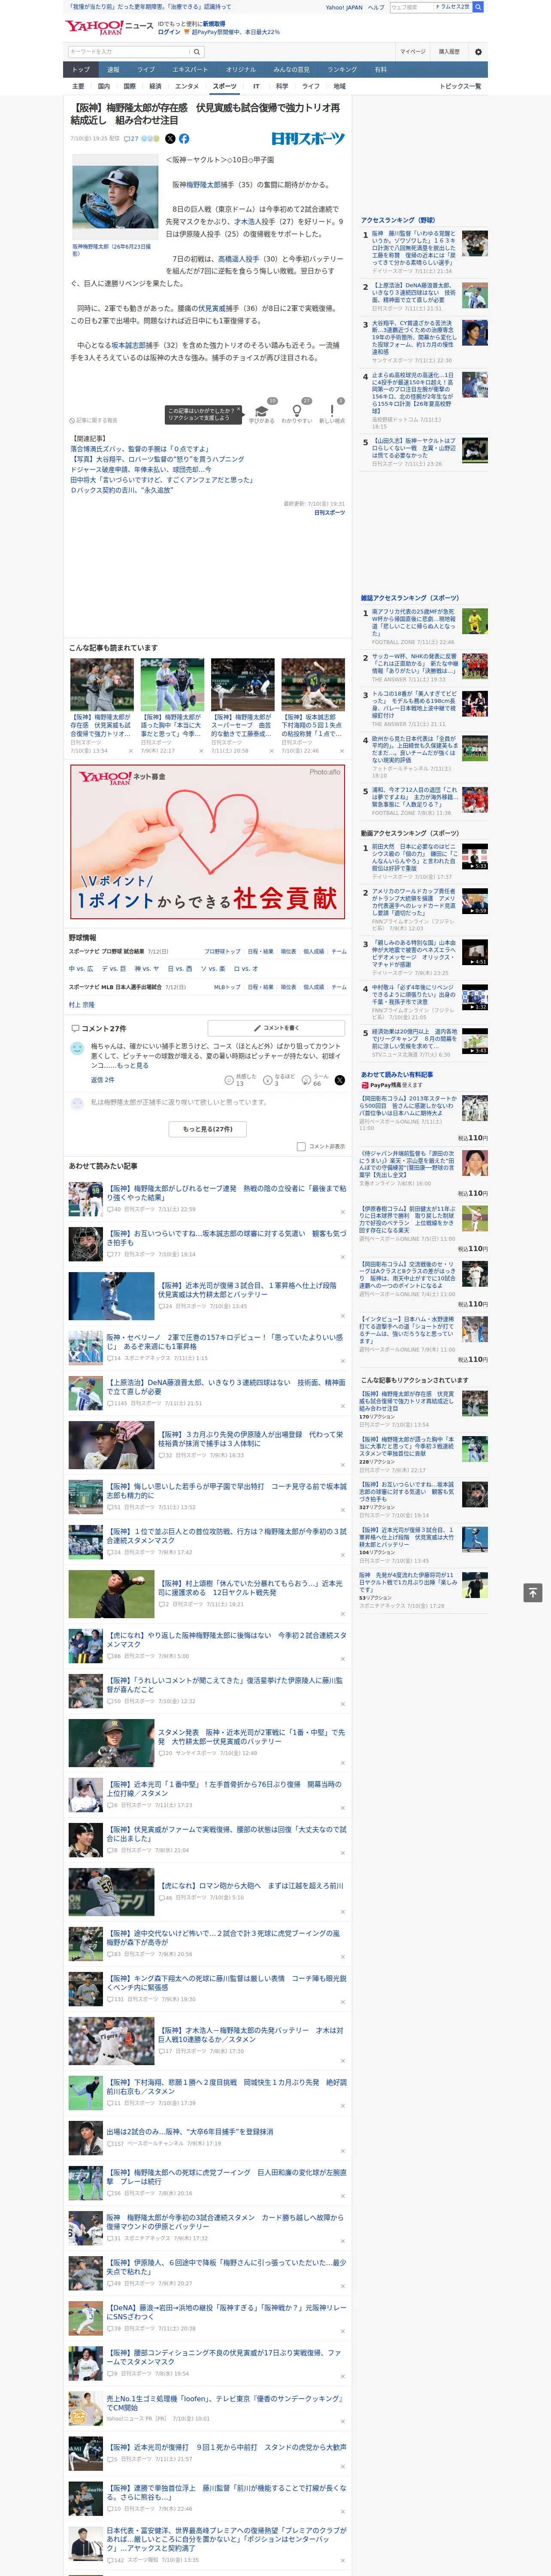
Task: Open the MLBトップ link
Action: (x=227, y=987)
